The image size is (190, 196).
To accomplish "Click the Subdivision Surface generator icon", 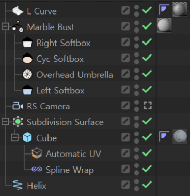I will (x=18, y=122).
